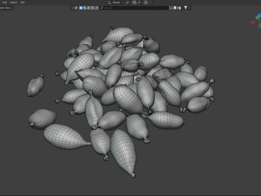Expand the filter options arrow
261x196 pixels.
pos(189,8)
